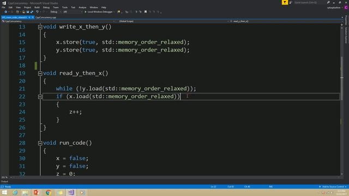
Task: Collapse the run_code function outline
Action: tap(40, 143)
